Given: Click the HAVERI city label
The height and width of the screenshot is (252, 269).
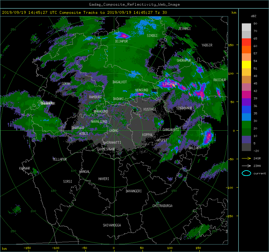Looking at the screenshot, I should (x=104, y=179).
